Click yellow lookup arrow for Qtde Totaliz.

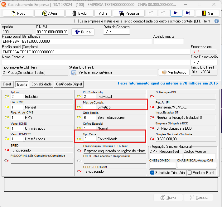pyautogui.click(x=79, y=117)
